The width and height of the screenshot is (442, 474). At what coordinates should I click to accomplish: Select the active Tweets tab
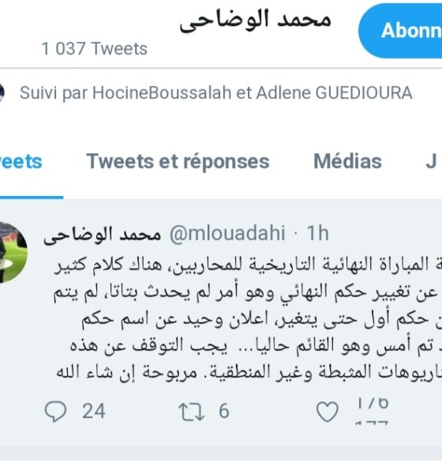point(21,161)
